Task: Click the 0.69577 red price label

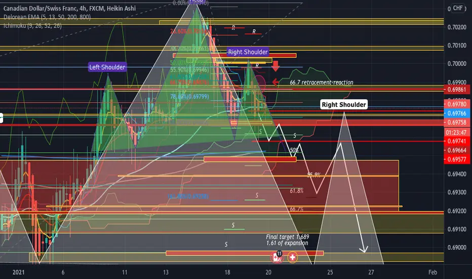Action: click(x=457, y=159)
